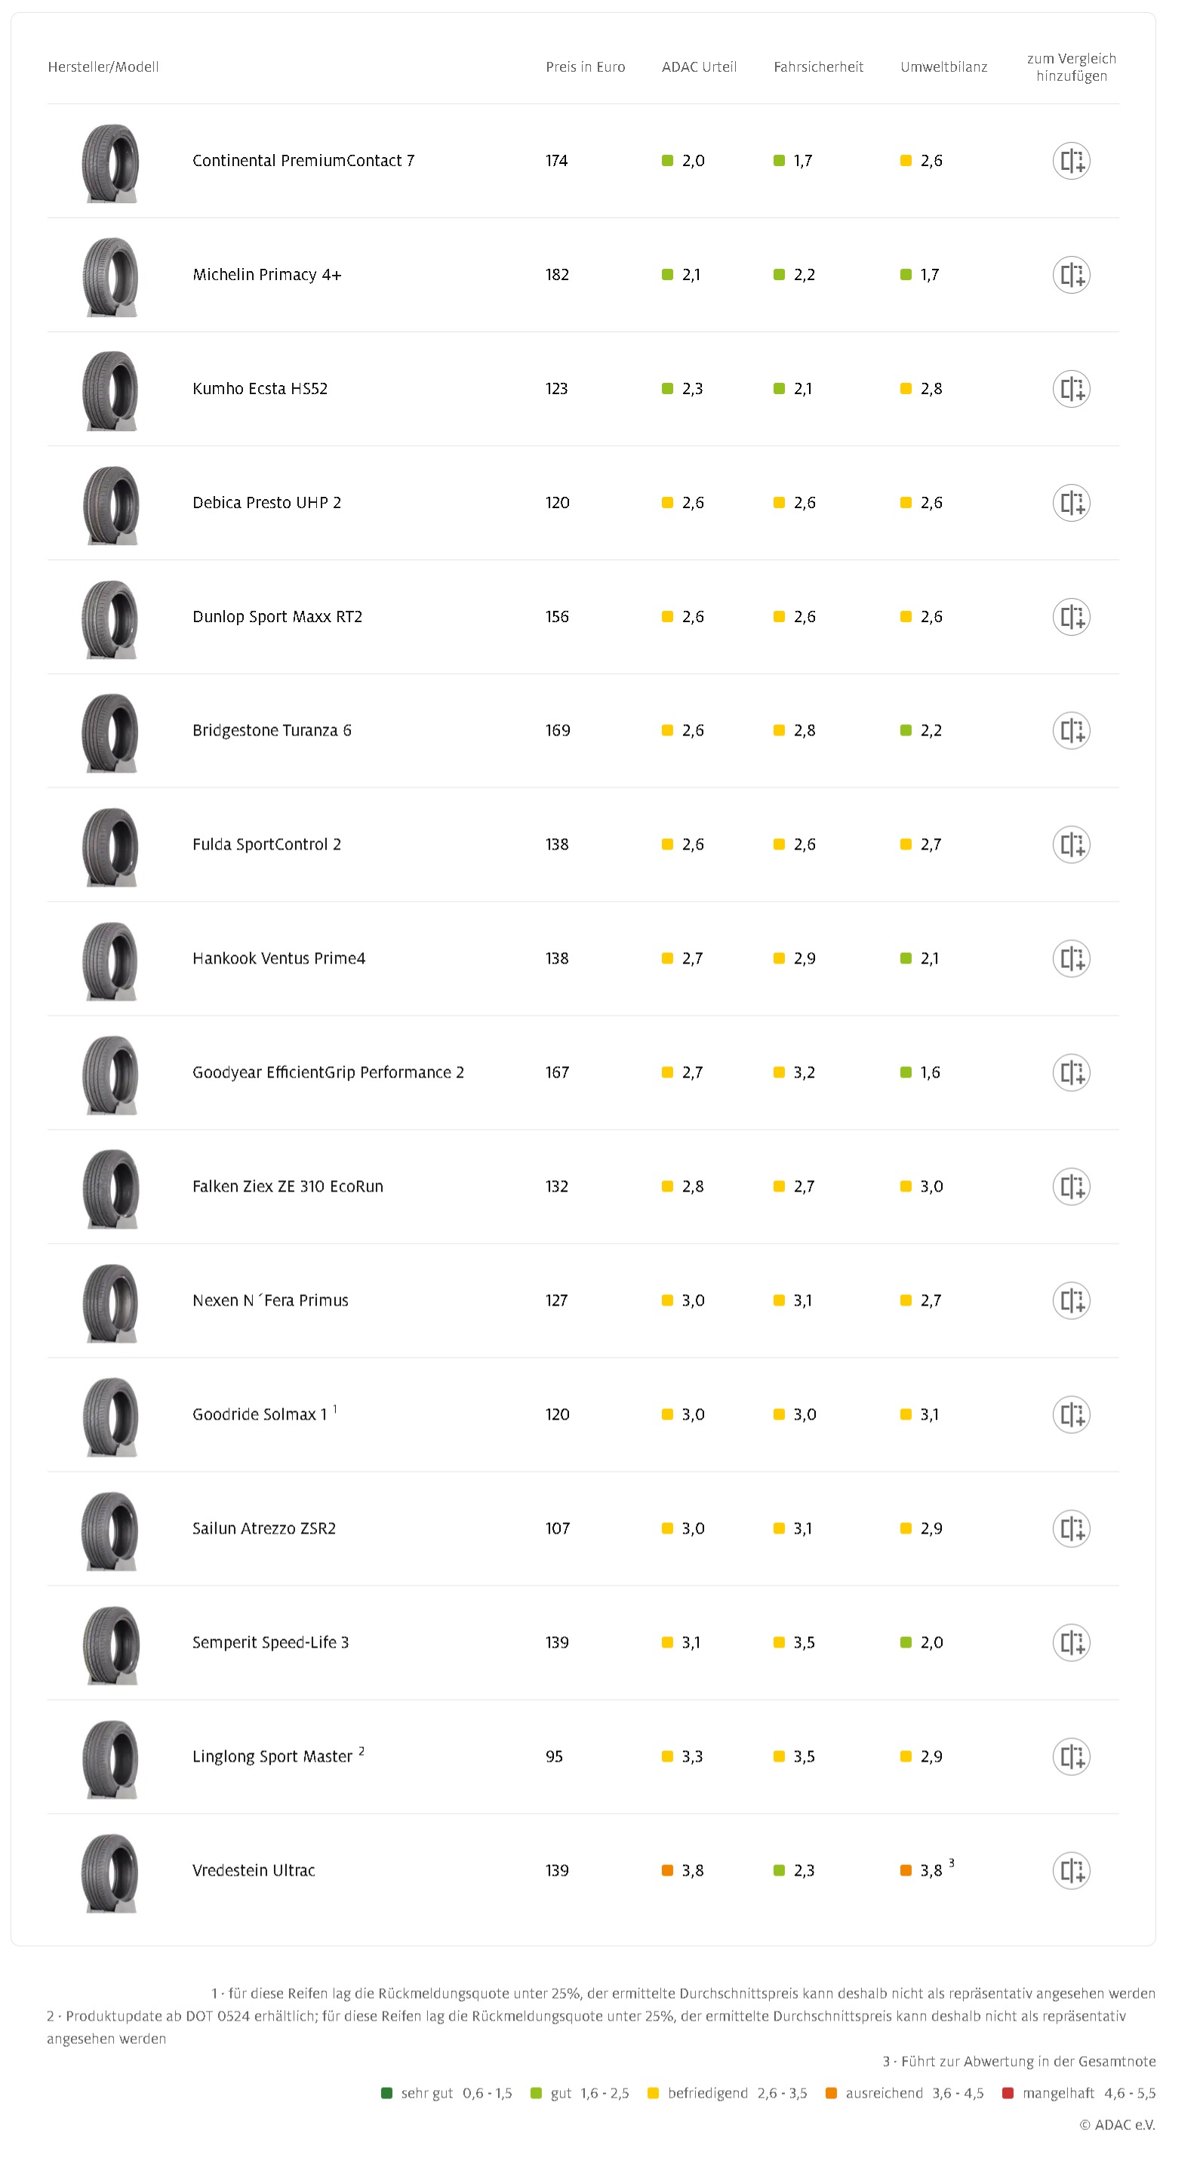Click the Nexen N'Fera Primus model name
This screenshot has height=2164, width=1200.
click(x=269, y=1300)
